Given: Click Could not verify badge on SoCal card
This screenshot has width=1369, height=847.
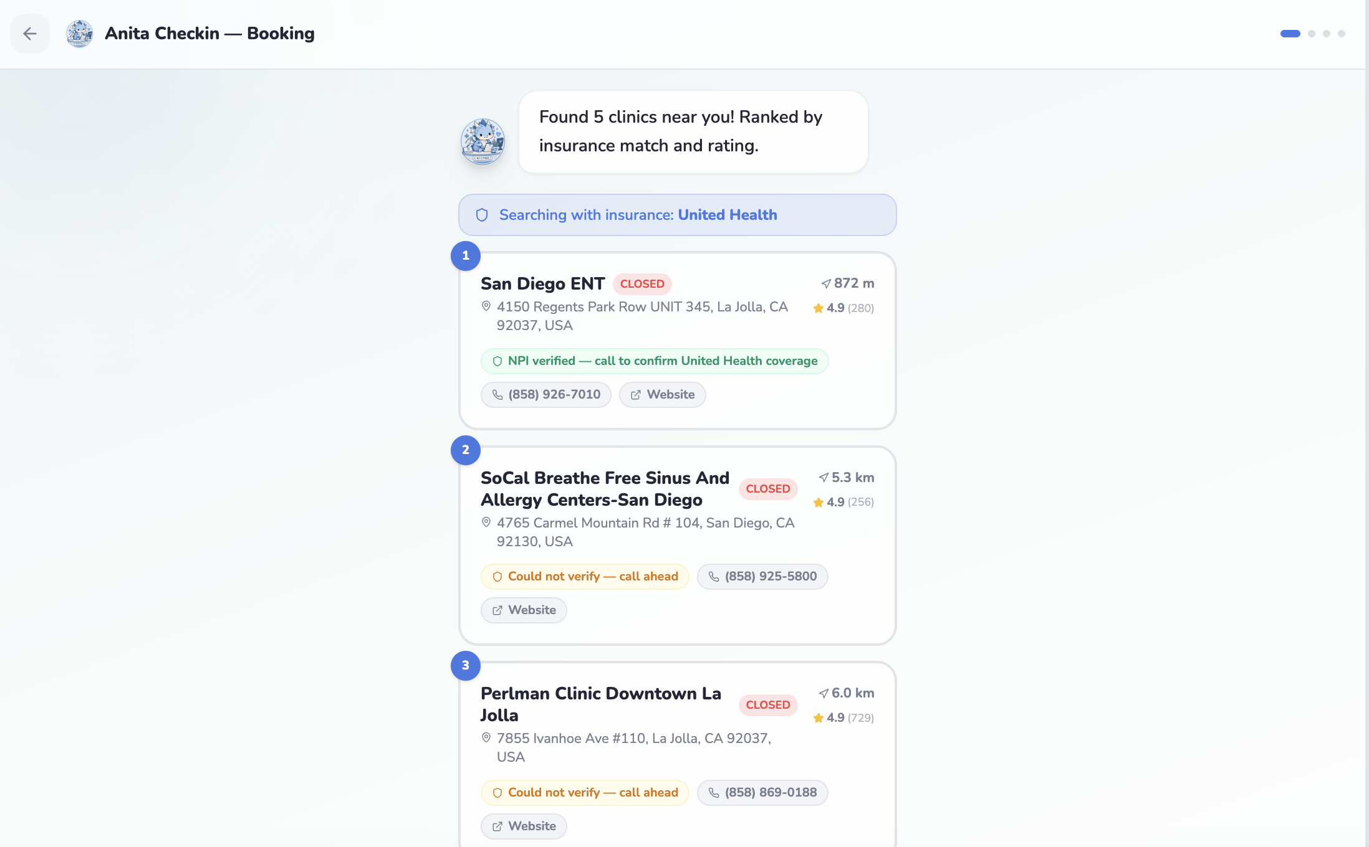Looking at the screenshot, I should [x=585, y=577].
